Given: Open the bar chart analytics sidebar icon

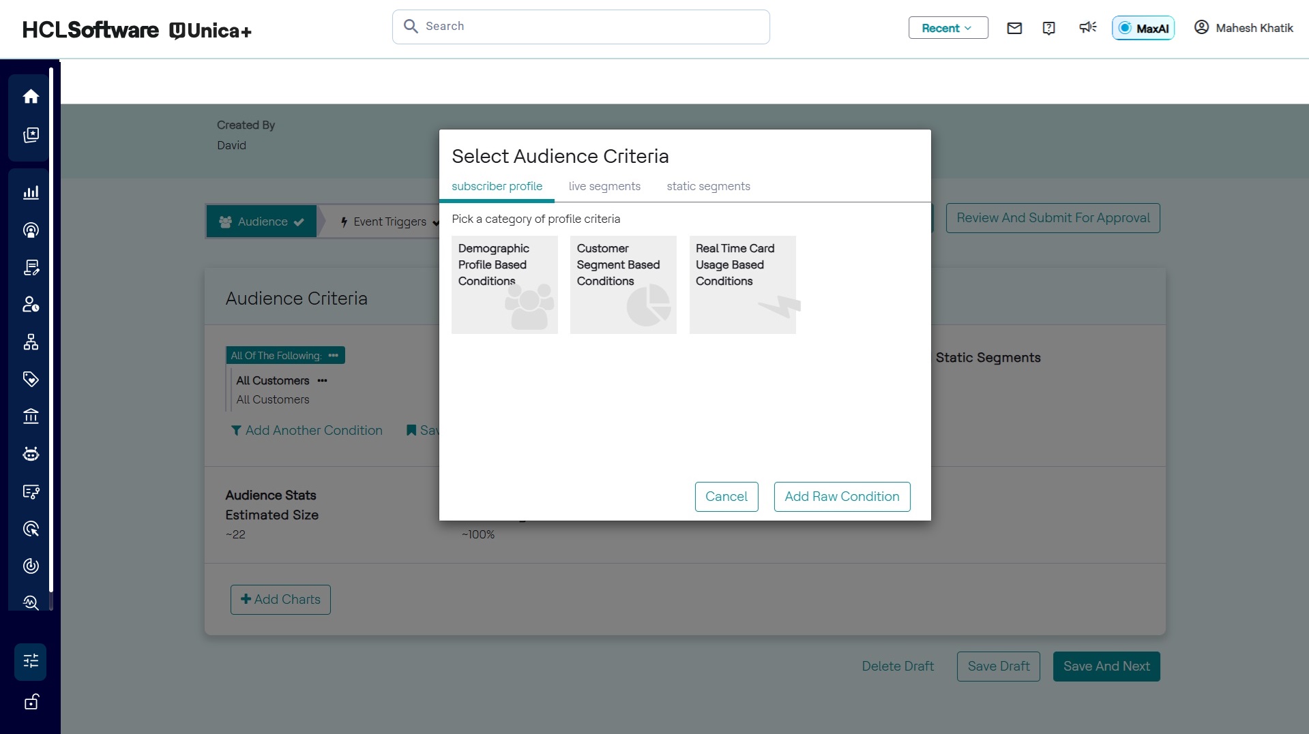Looking at the screenshot, I should (x=31, y=193).
